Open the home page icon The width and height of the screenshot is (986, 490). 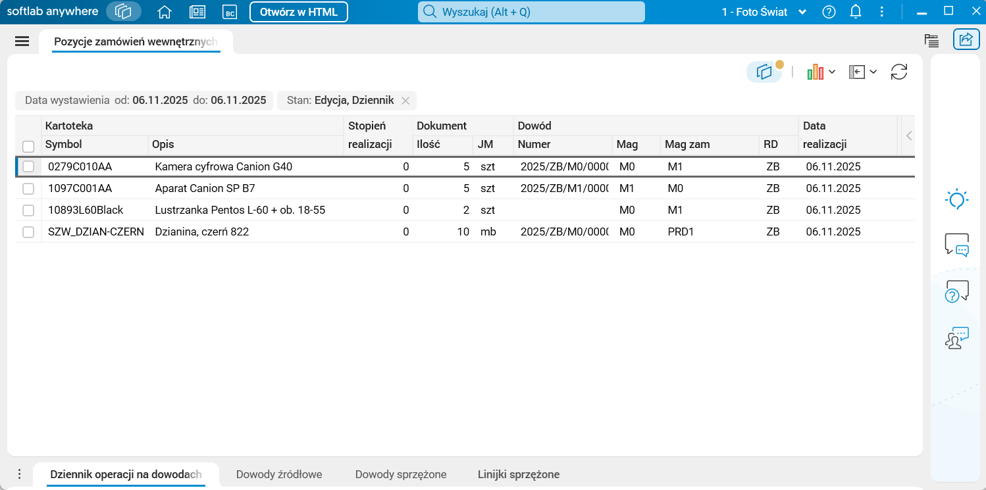coord(165,12)
